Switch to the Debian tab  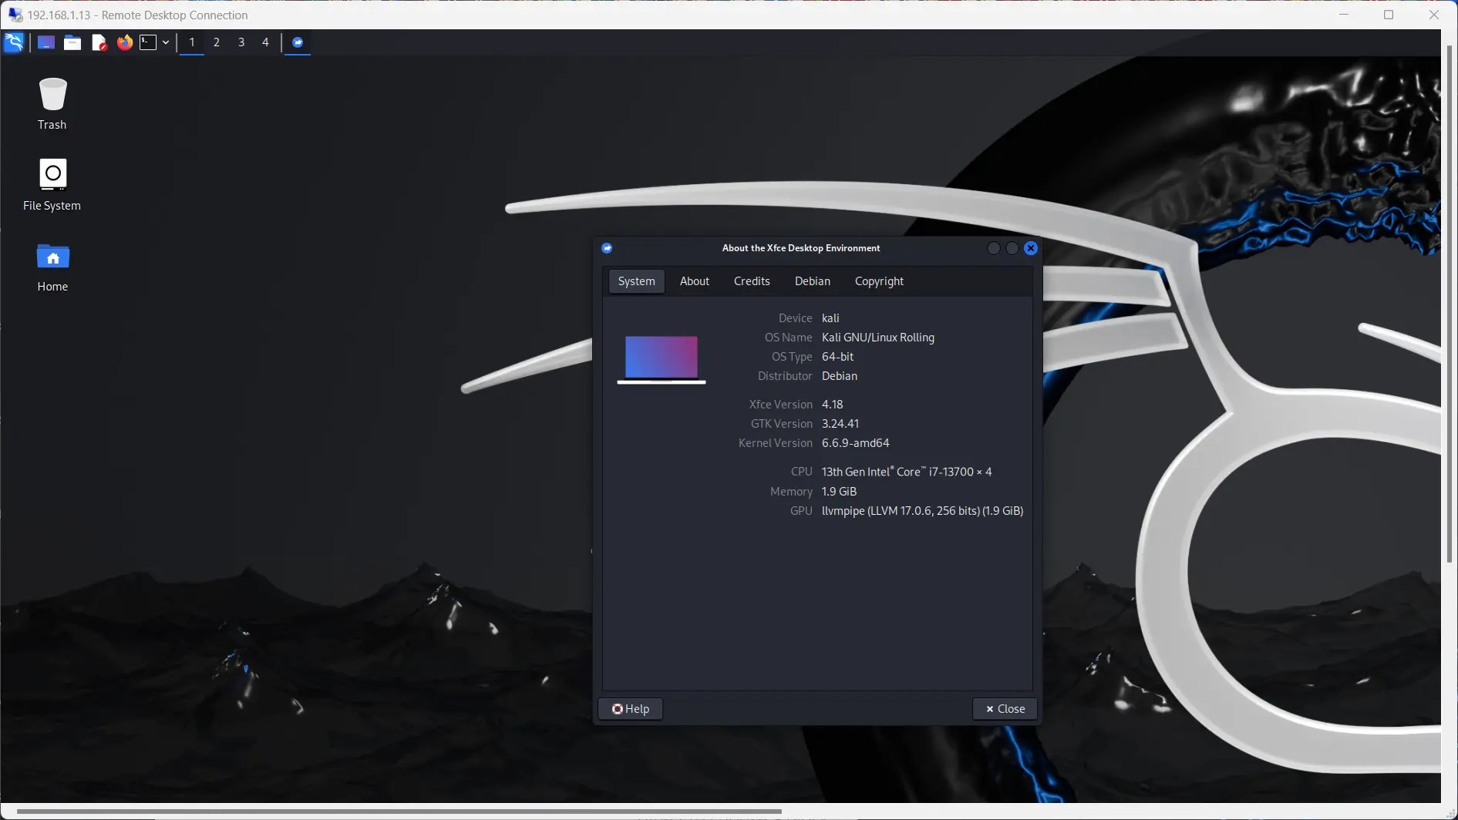(x=812, y=281)
